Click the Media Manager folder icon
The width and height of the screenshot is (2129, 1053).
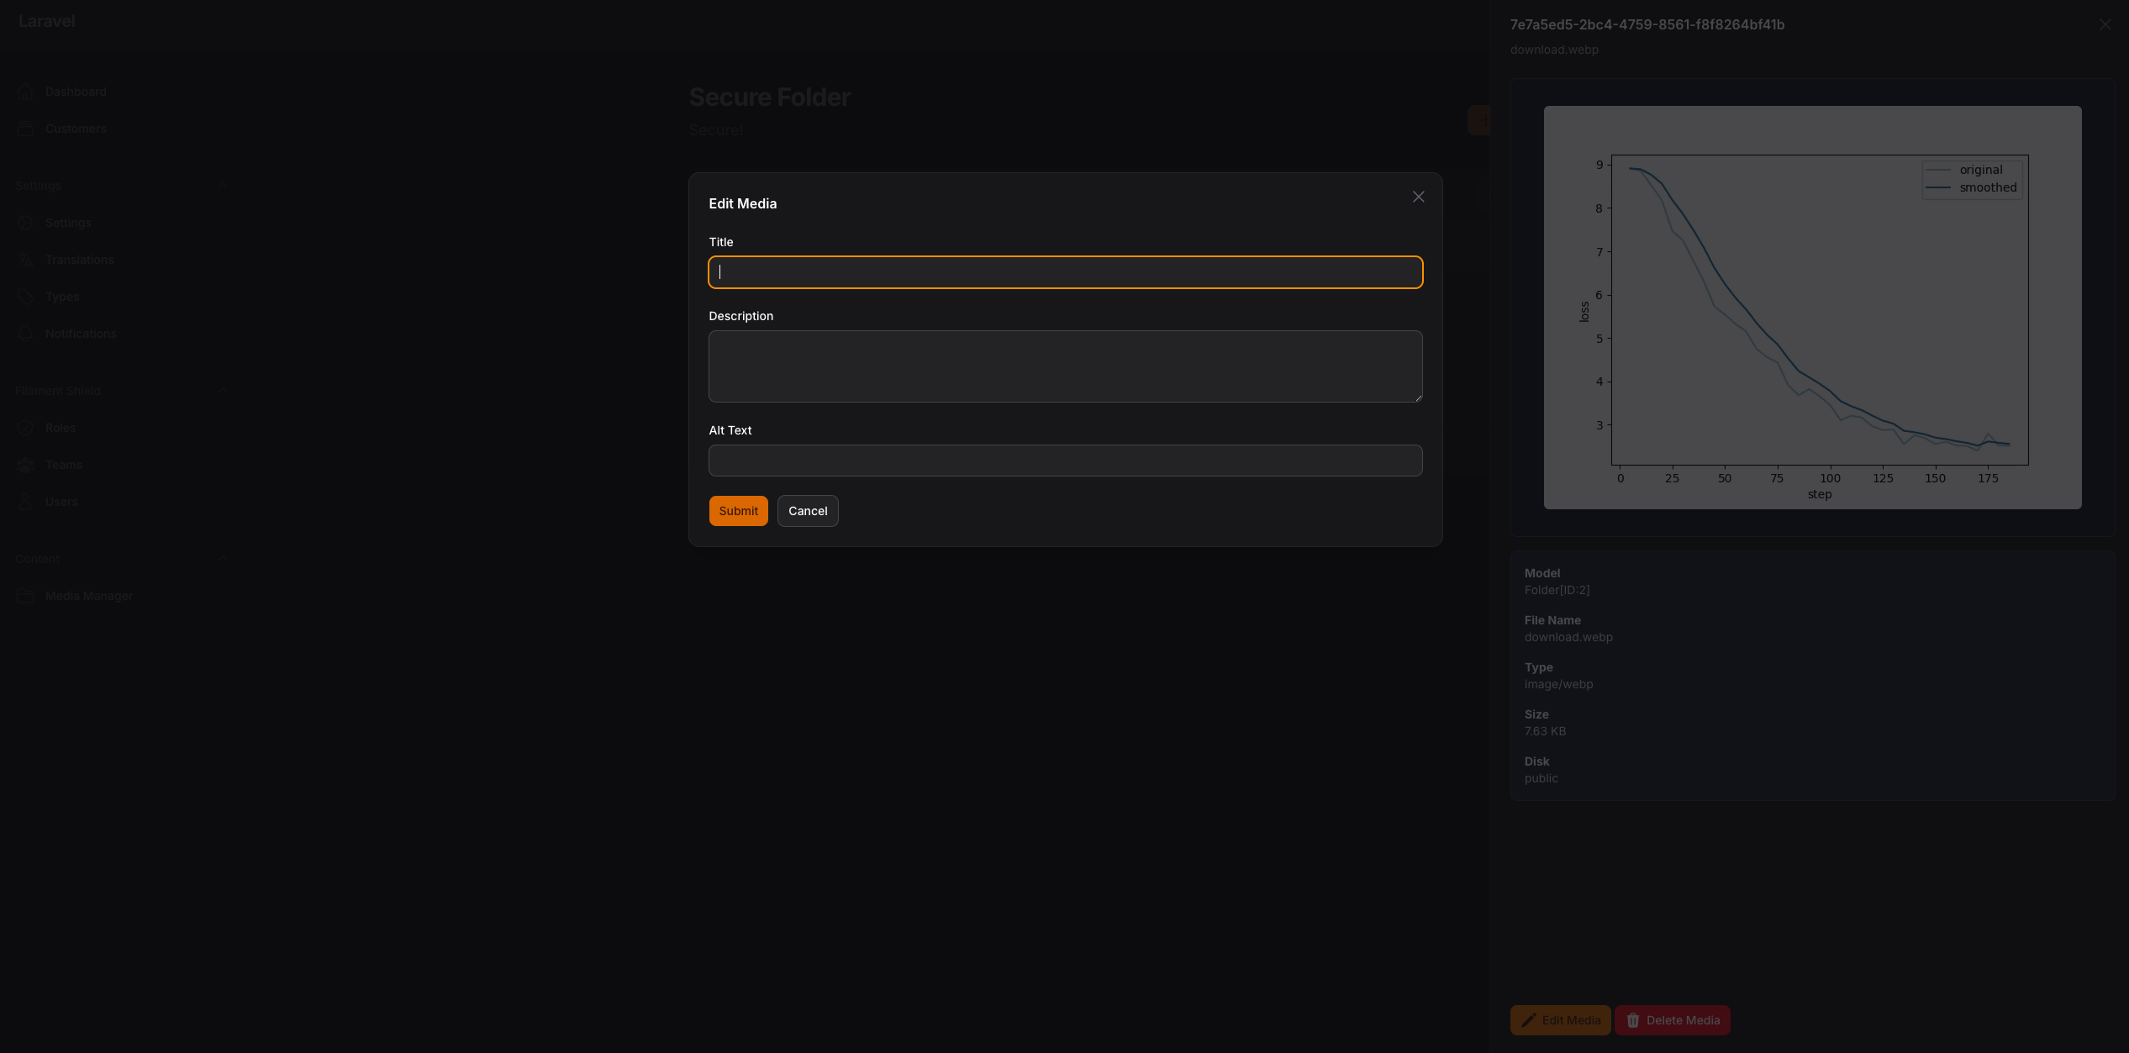click(x=25, y=596)
